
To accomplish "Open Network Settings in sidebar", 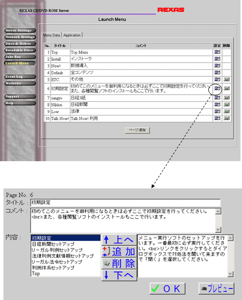I will coord(20,37).
